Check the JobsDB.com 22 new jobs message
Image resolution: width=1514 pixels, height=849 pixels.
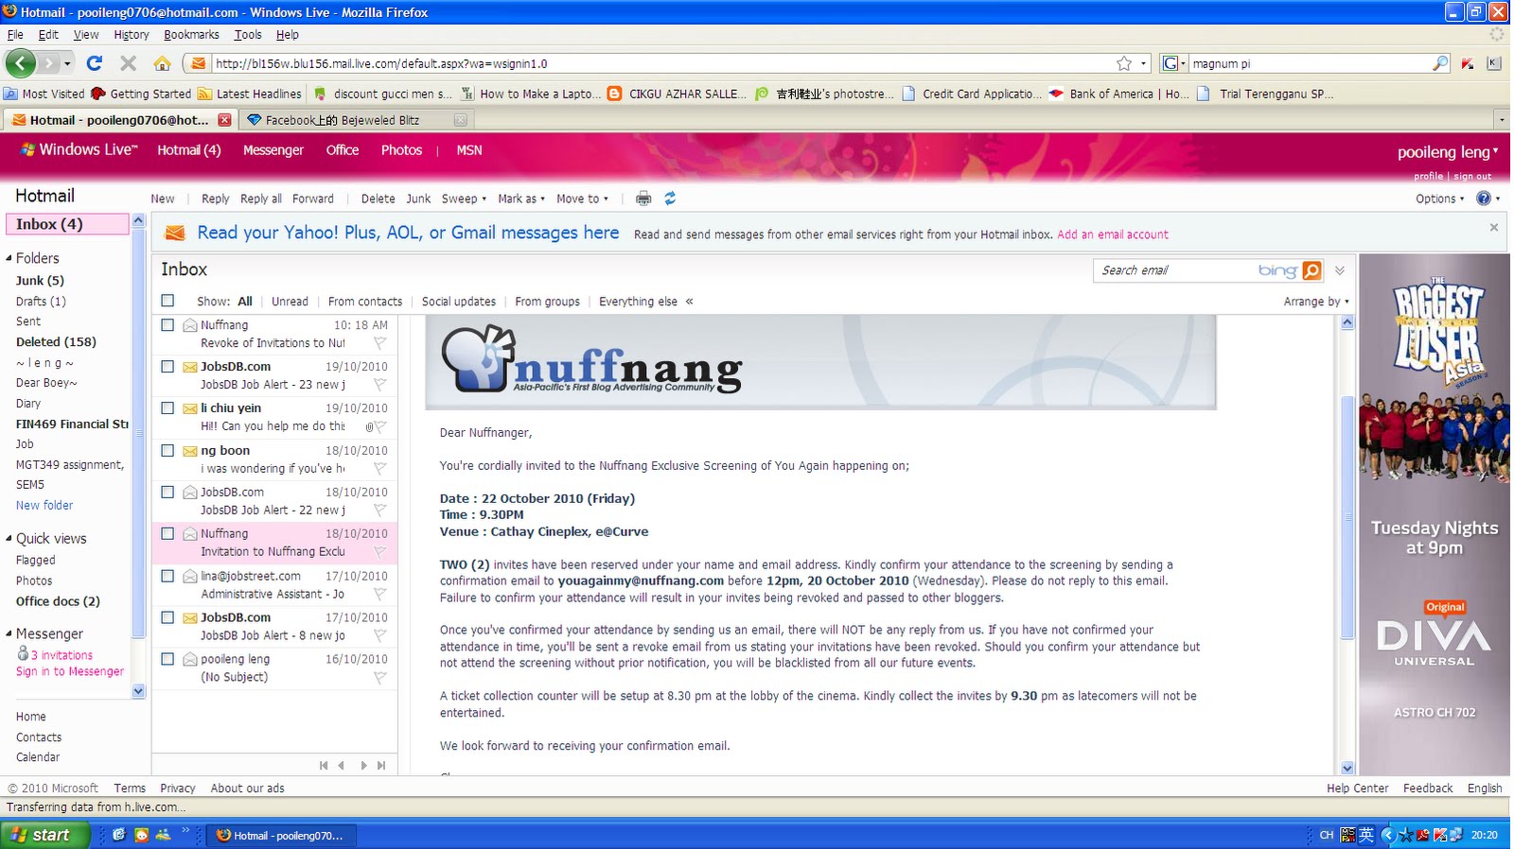(x=167, y=492)
